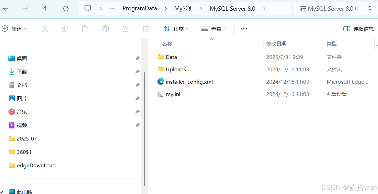Open the 新建 (New) dropdown
Viewport: 378px width, 194px height.
click(x=14, y=29)
